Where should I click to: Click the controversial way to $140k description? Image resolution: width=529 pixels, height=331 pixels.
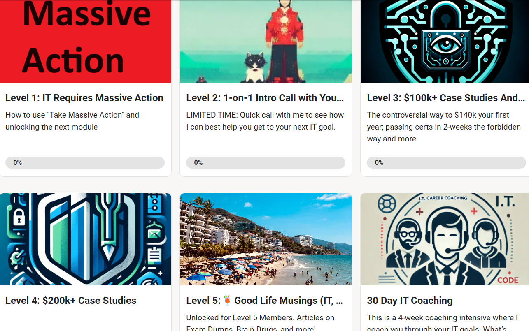tap(444, 127)
